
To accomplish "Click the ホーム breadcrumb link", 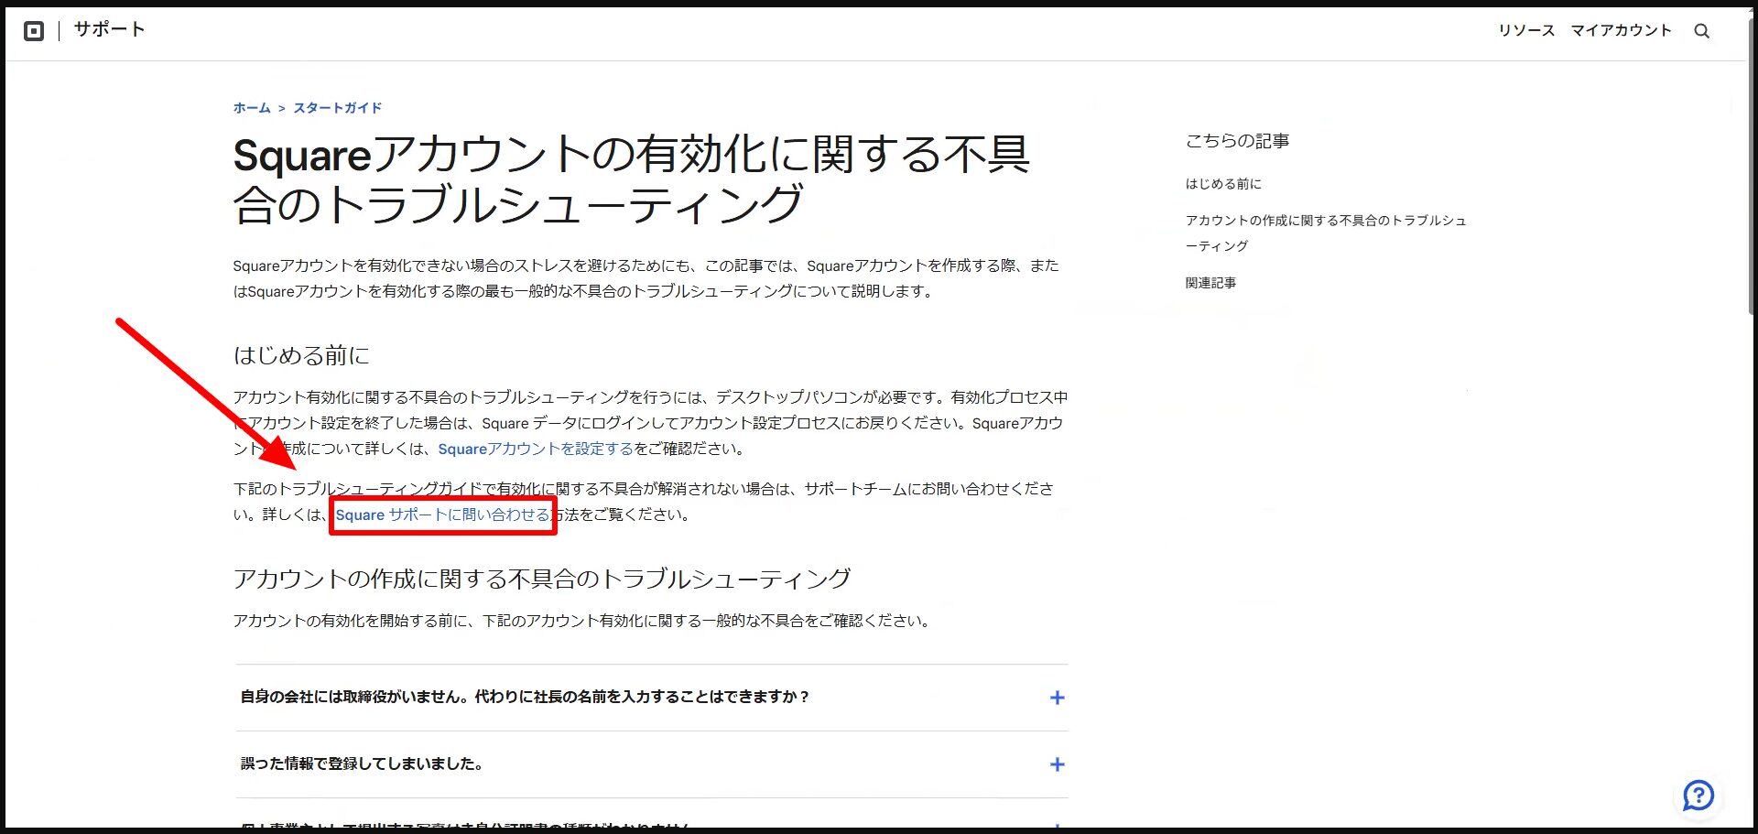I will click(252, 108).
